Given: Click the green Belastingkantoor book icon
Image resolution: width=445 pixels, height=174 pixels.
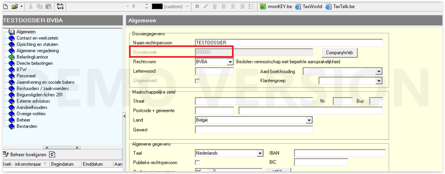Looking at the screenshot, I should point(12,57).
